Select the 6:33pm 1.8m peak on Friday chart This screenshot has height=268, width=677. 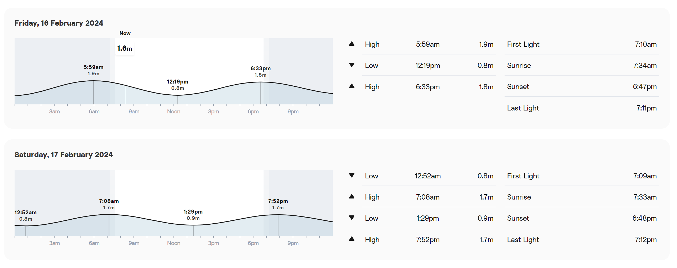tap(261, 72)
